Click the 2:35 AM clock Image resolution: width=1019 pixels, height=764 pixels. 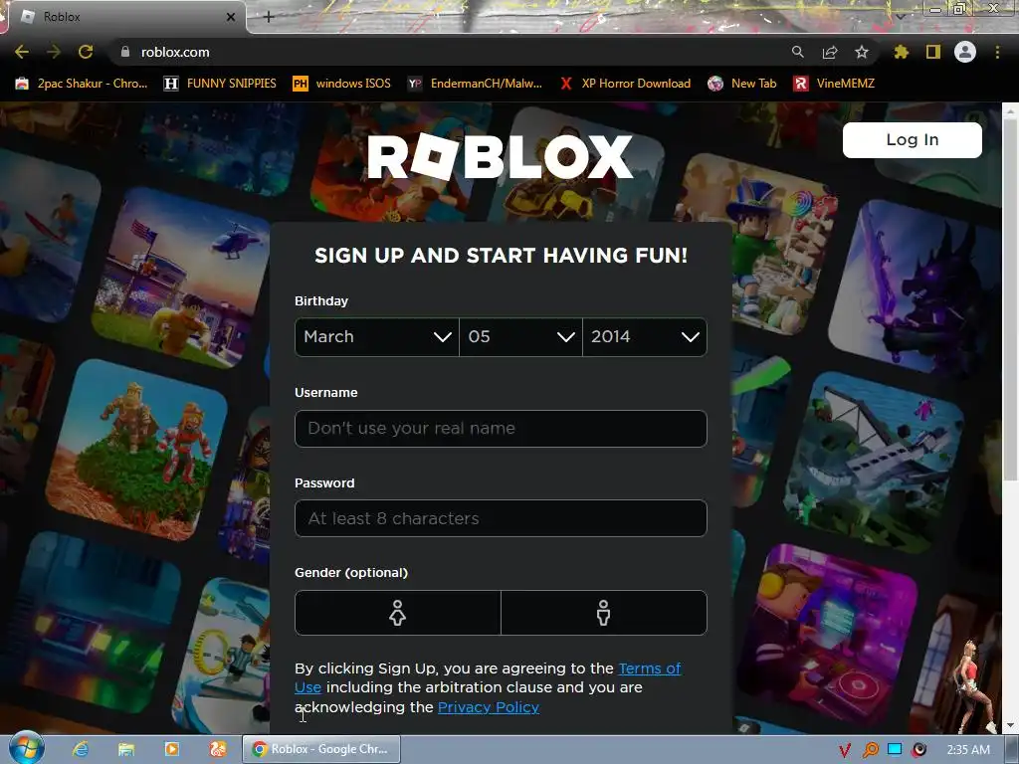click(x=968, y=750)
